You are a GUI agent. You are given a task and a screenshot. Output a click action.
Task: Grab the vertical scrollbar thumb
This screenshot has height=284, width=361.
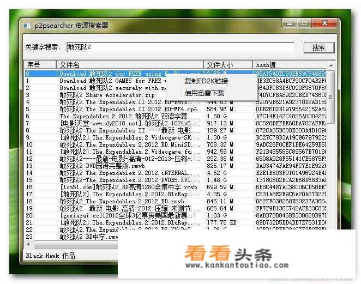330,97
